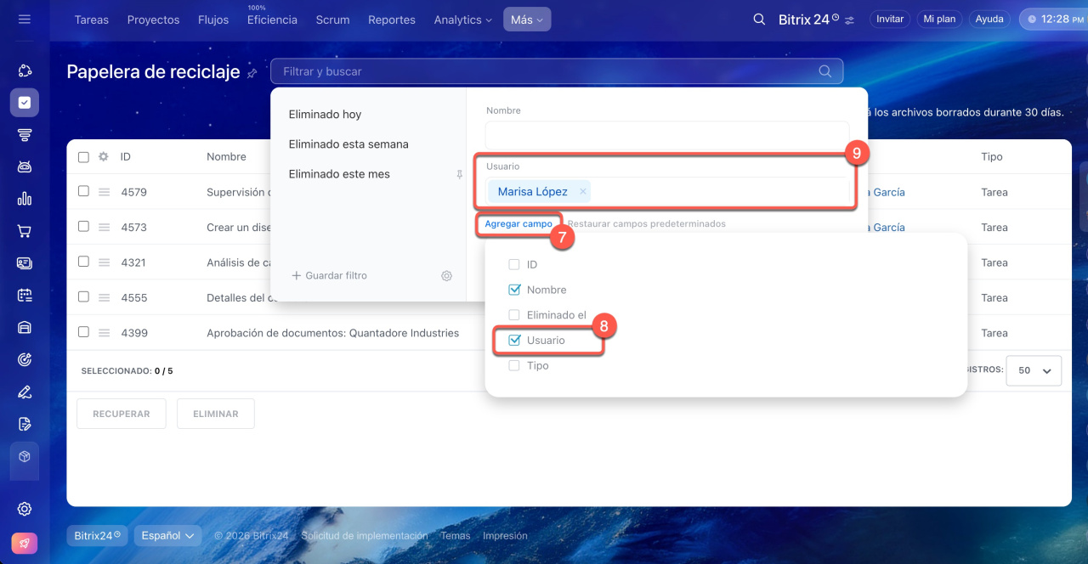Open settings gear in left sidebar
The width and height of the screenshot is (1088, 564).
(25, 509)
